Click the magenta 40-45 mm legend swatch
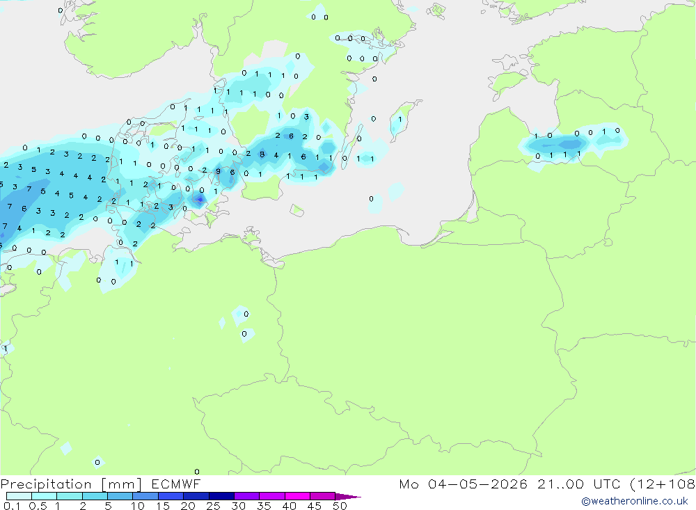696x510 pixels. tap(297, 496)
